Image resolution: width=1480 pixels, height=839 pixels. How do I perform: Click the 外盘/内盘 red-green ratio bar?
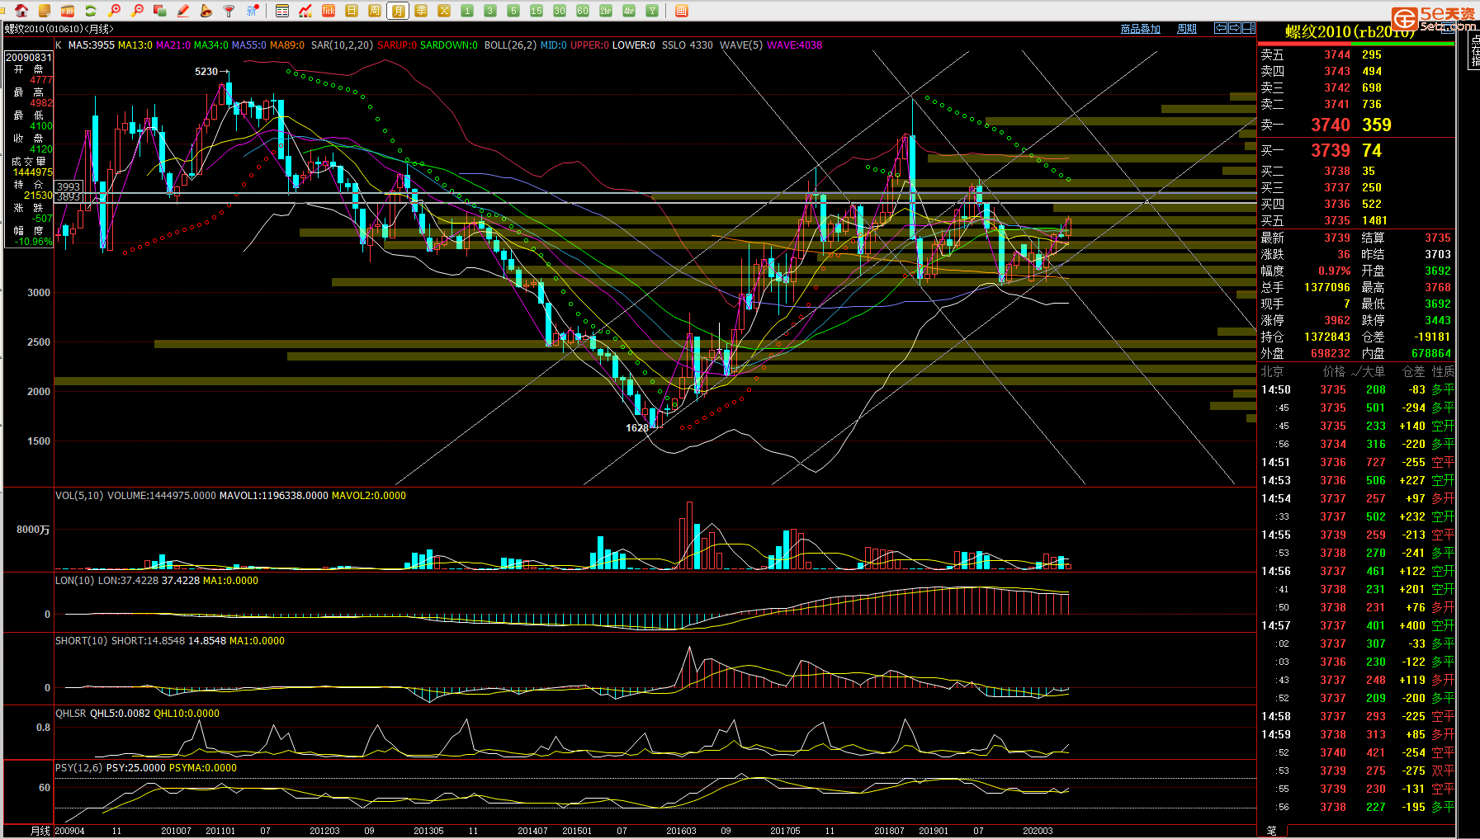1356,44
